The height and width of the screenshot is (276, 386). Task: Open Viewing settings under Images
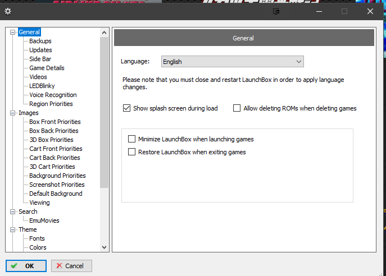[x=39, y=203]
